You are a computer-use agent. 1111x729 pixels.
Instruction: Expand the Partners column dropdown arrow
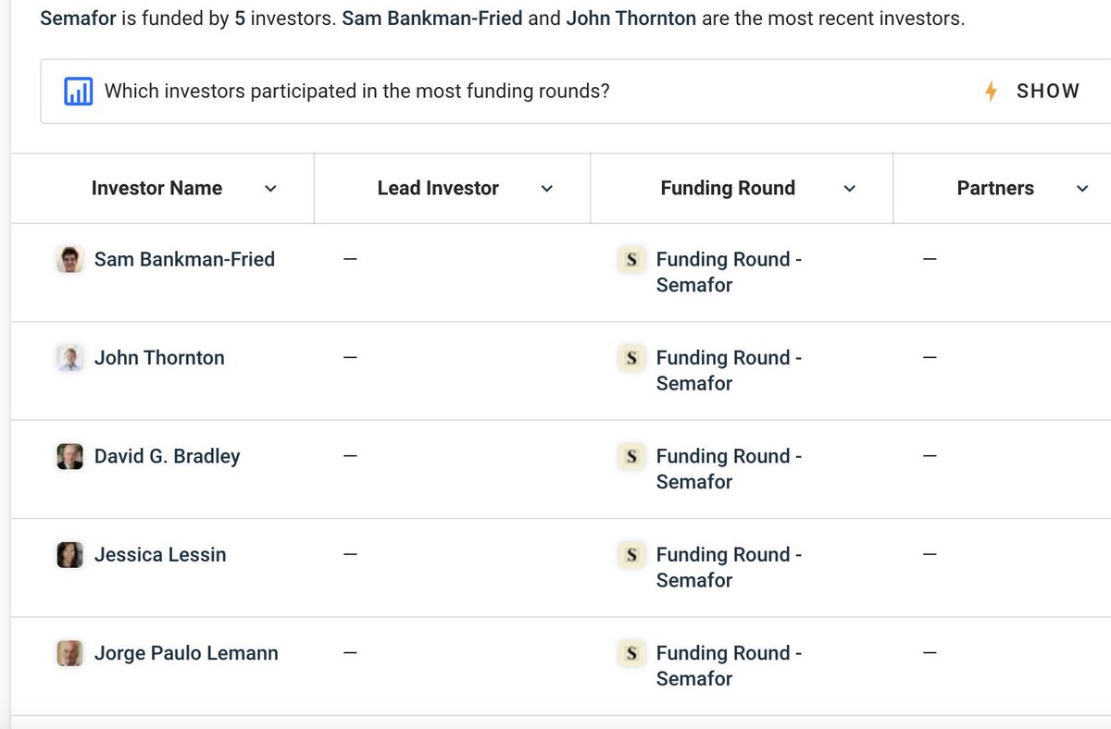(x=1082, y=189)
